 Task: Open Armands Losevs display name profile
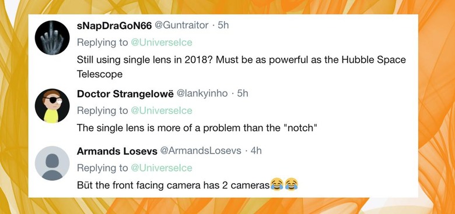pyautogui.click(x=117, y=151)
